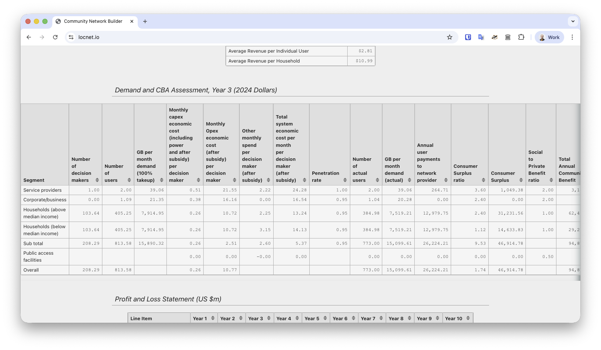Viewport: 601px width, 350px height.
Task: Sort the Segment column
Action: point(34,180)
